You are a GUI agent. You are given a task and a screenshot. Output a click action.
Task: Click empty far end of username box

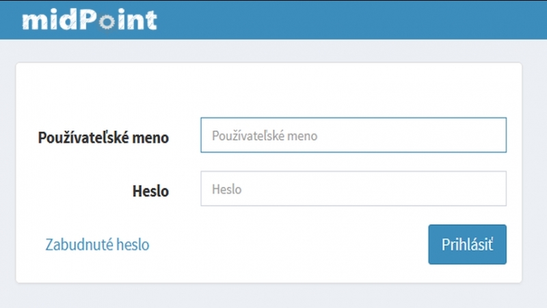click(453, 135)
